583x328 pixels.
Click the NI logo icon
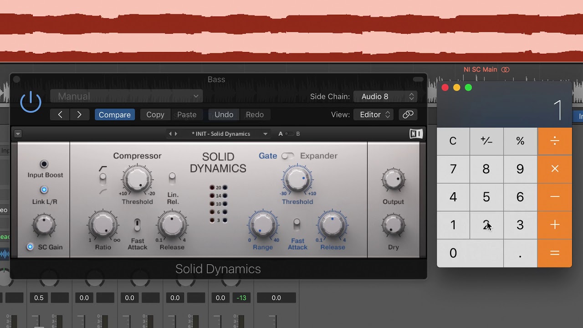click(416, 134)
